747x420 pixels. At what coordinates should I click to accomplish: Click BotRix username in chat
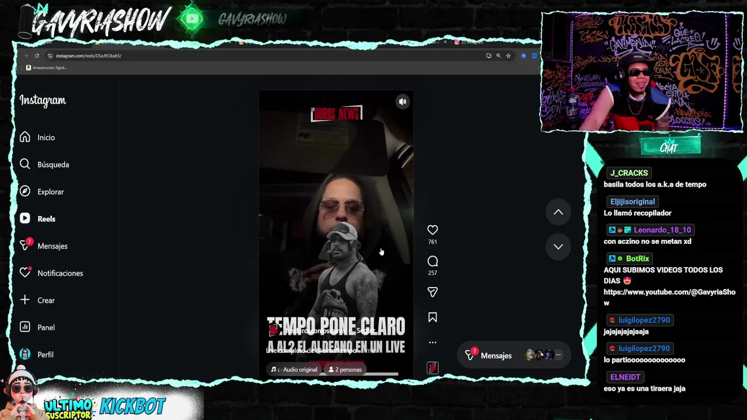pyautogui.click(x=637, y=258)
